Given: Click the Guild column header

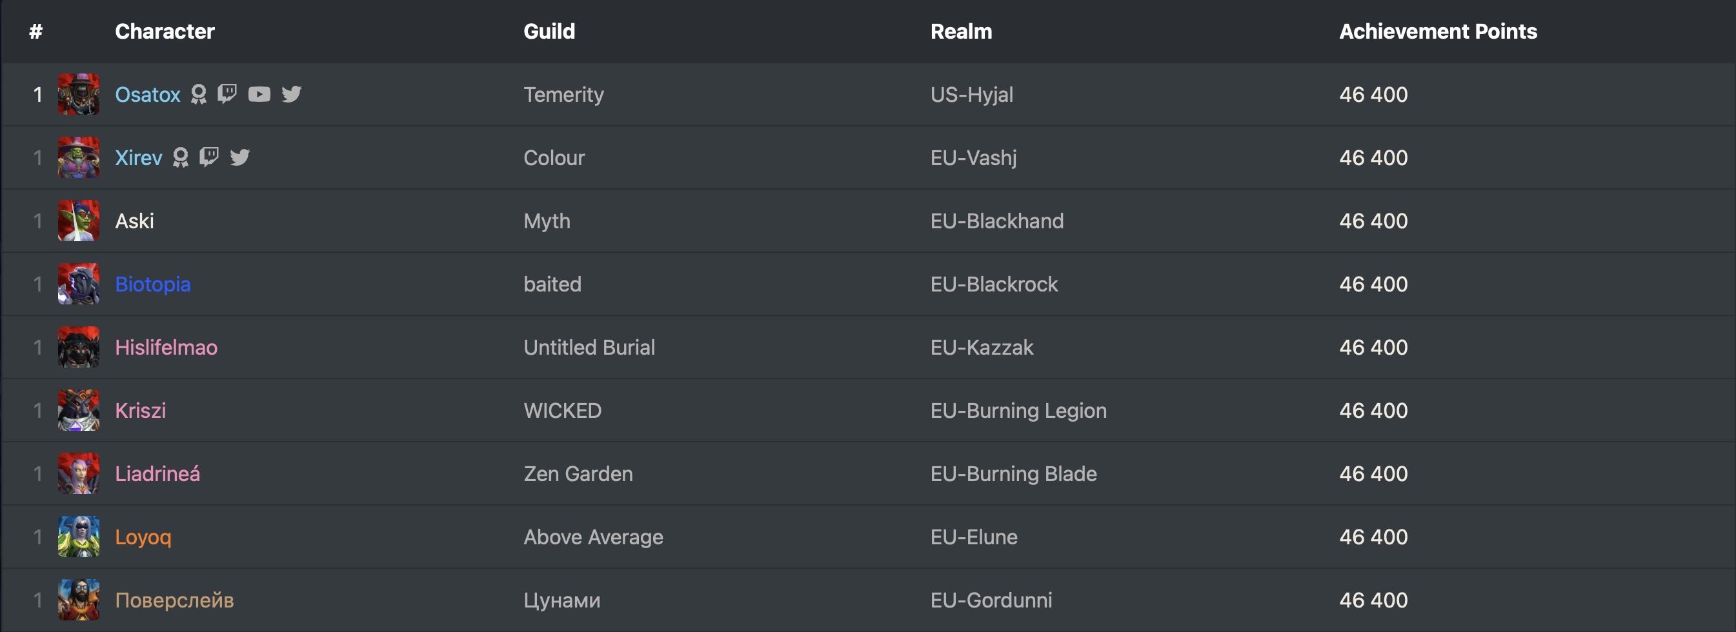Looking at the screenshot, I should (549, 31).
